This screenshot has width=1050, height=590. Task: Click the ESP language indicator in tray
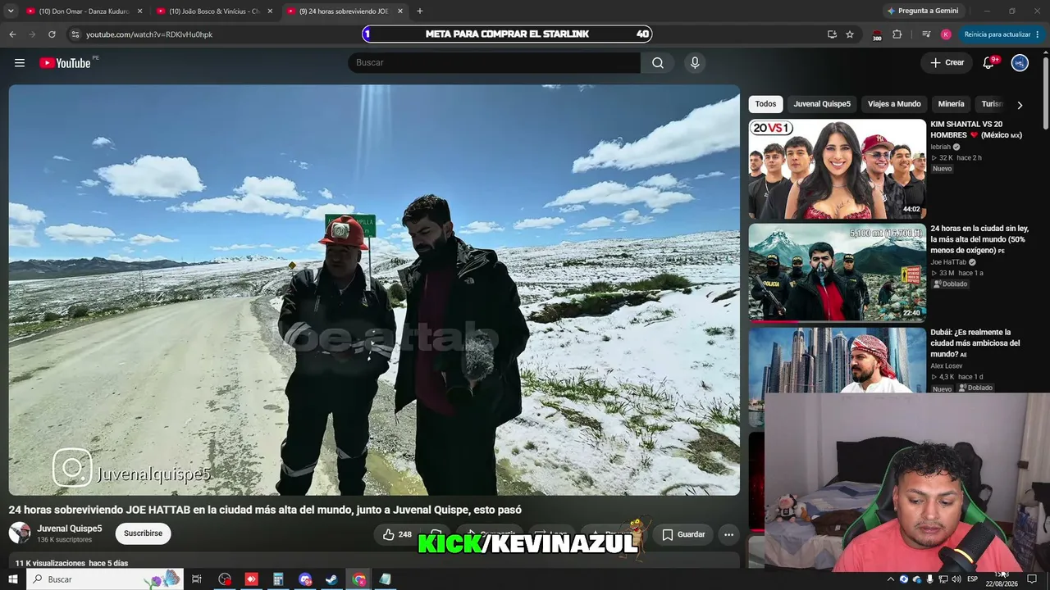[973, 579]
